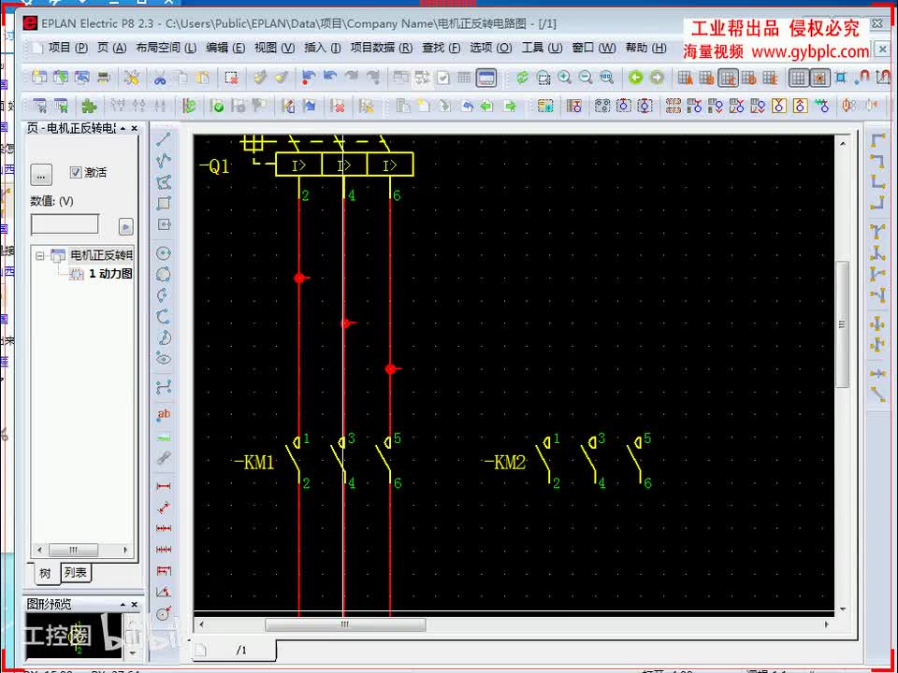Click the drawing's horizontal scrollbar thumb
The width and height of the screenshot is (898, 673).
(x=345, y=624)
